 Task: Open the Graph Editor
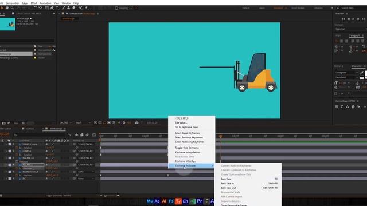94,135
